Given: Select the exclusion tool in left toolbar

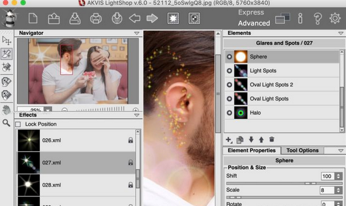Looking at the screenshot, I should point(7,82).
